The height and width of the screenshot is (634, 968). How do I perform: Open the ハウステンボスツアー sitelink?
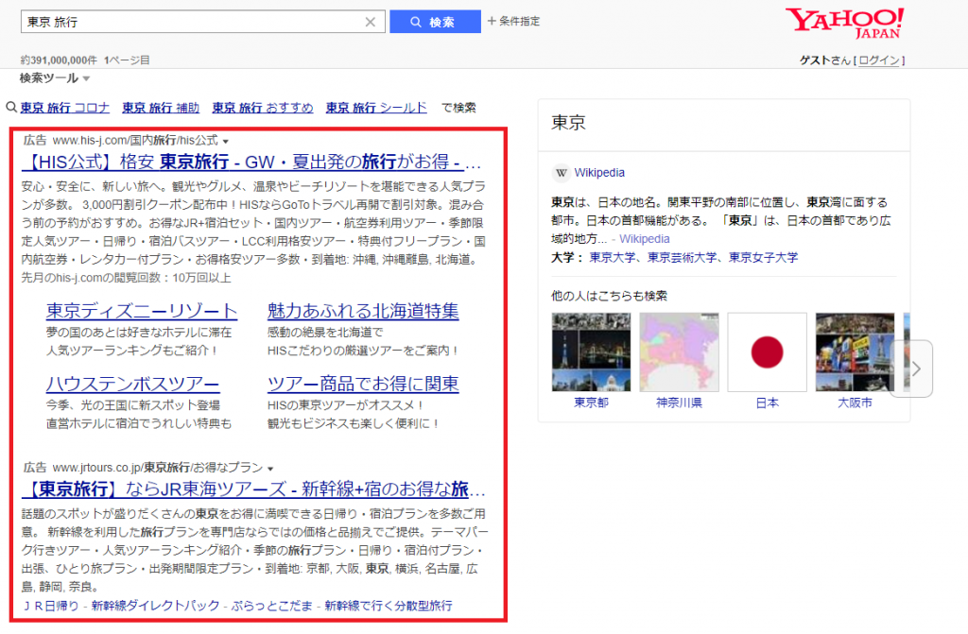click(x=132, y=384)
